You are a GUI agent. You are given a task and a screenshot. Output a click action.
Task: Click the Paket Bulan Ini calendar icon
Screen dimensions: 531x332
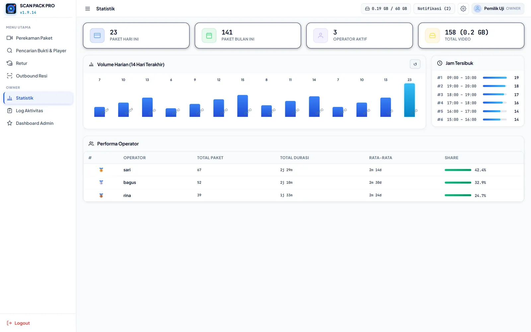pos(209,36)
